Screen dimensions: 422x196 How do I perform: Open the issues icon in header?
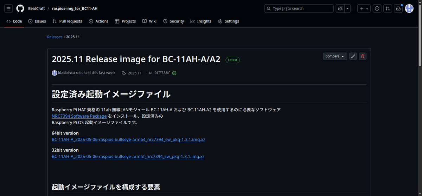(x=377, y=8)
